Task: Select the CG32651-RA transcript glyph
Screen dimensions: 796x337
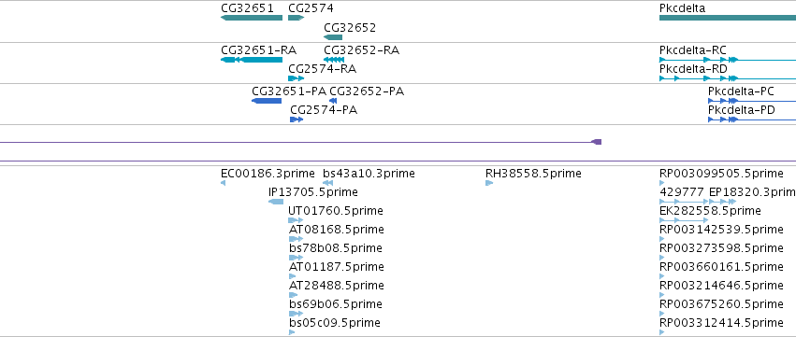Action: coord(252,60)
